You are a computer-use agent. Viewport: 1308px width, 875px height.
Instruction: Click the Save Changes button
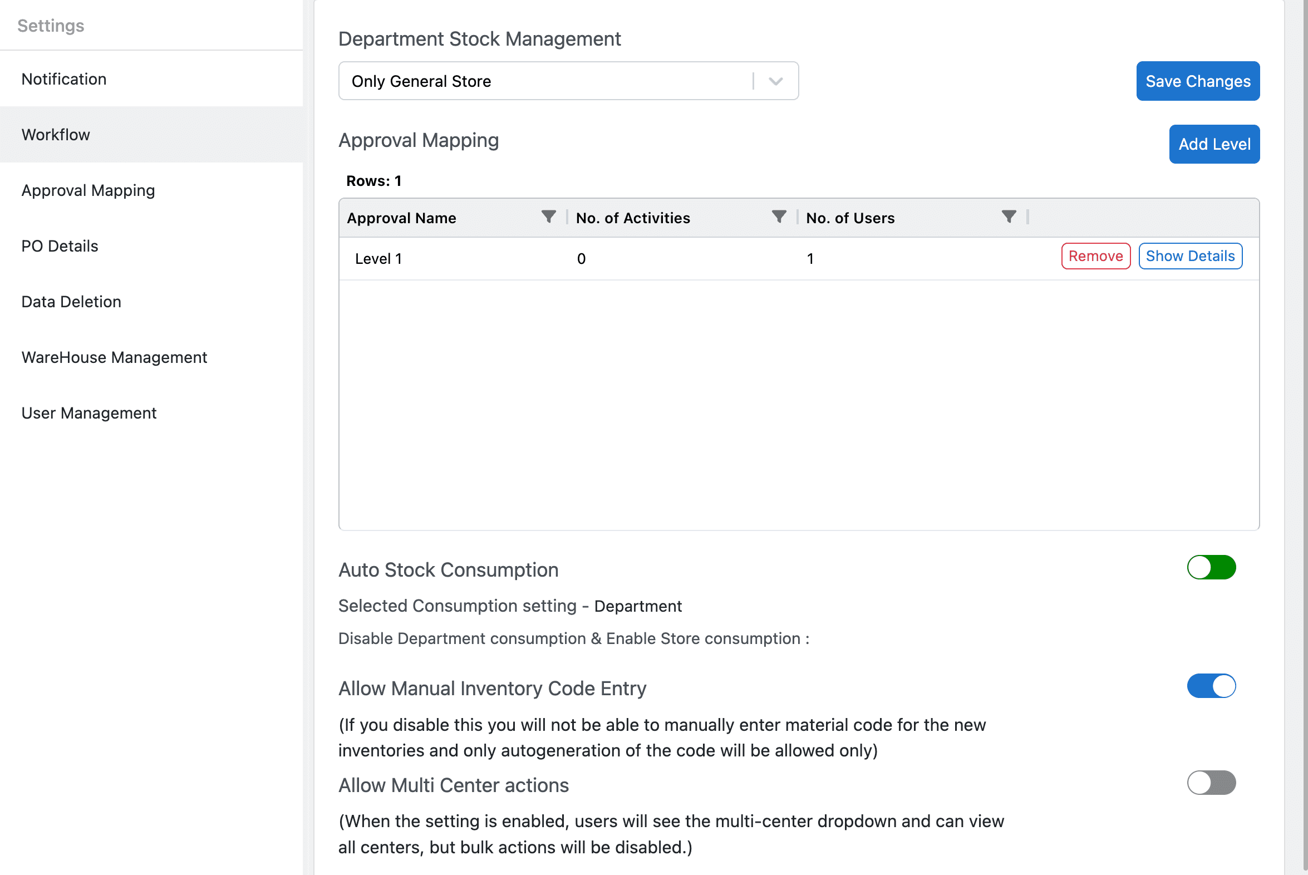click(1197, 81)
